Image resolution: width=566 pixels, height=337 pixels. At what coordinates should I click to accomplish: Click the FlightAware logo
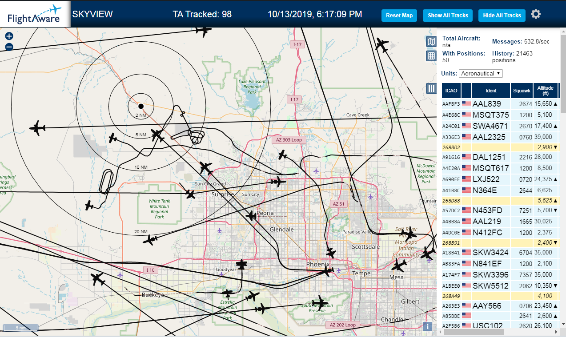point(35,14)
